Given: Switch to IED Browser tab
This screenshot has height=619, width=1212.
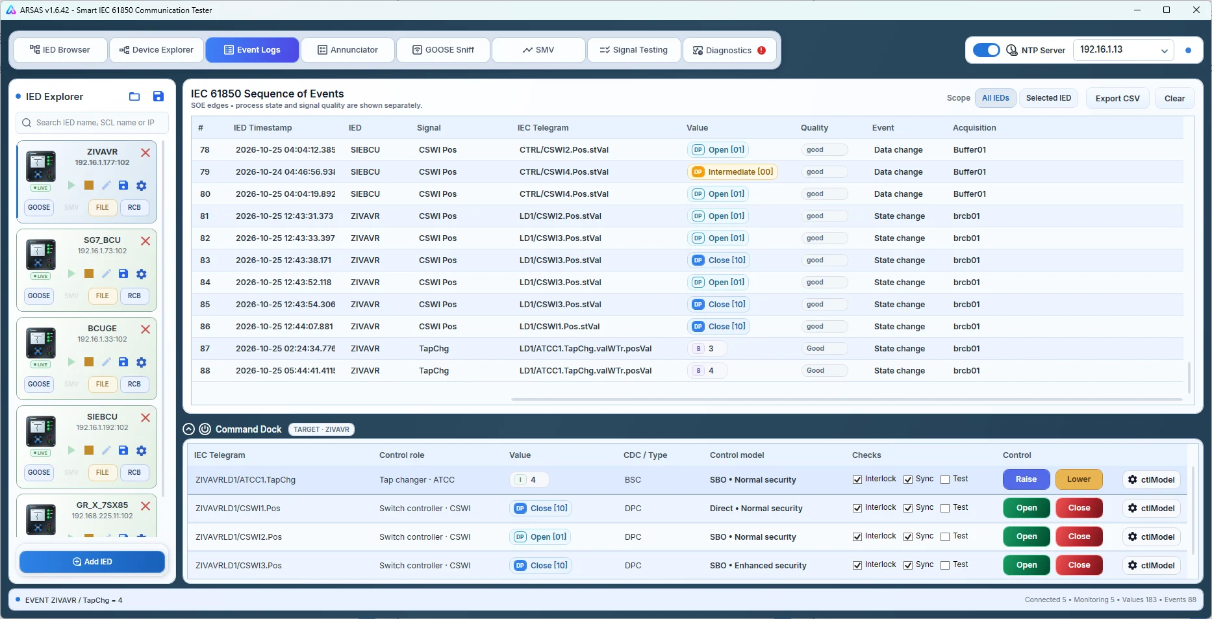Looking at the screenshot, I should coord(60,50).
